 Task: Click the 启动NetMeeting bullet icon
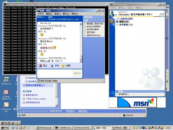click(x=85, y=35)
